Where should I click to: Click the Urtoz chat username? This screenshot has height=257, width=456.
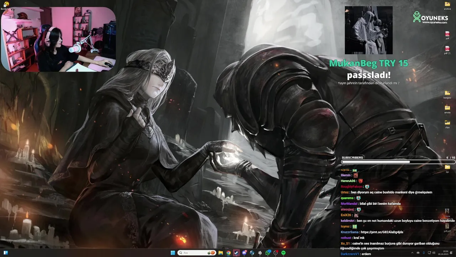[344, 192]
